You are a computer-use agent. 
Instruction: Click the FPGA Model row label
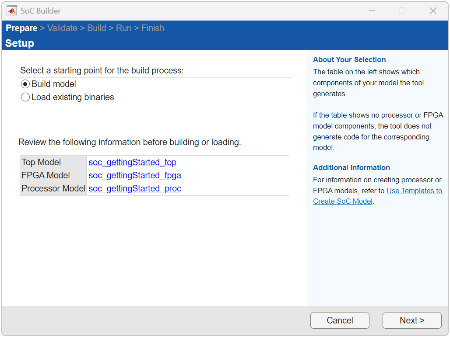(46, 176)
